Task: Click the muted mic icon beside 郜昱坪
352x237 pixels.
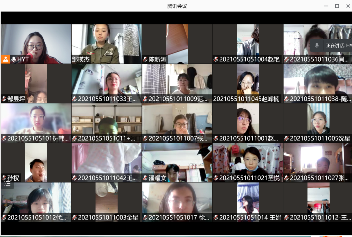Action: 4,99
